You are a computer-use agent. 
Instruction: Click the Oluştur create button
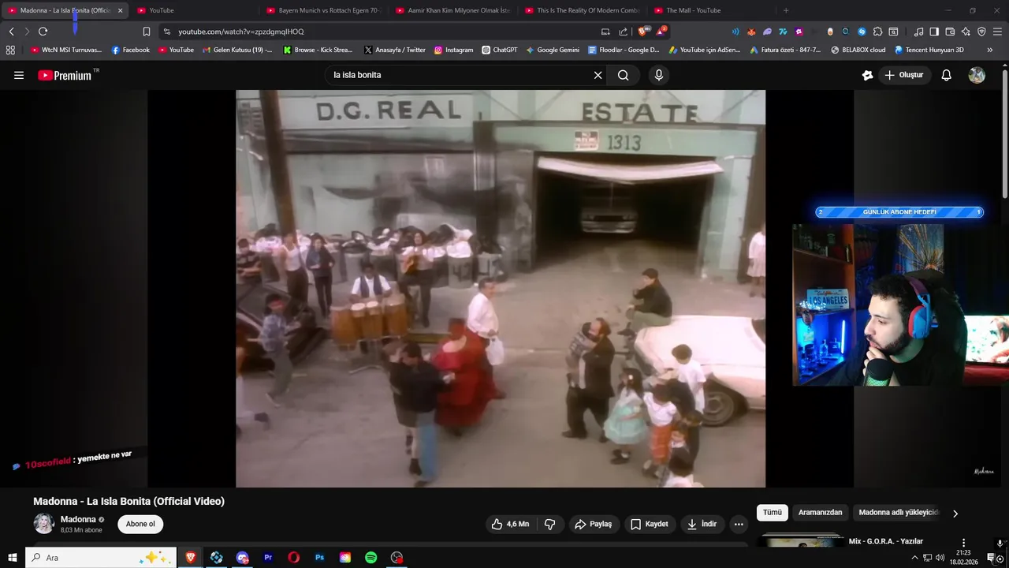[904, 75]
